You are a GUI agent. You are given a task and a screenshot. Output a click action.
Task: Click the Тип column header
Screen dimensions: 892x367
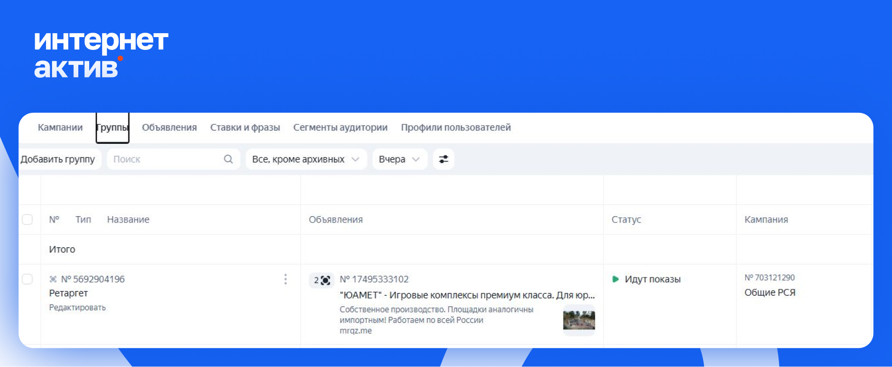tap(83, 220)
